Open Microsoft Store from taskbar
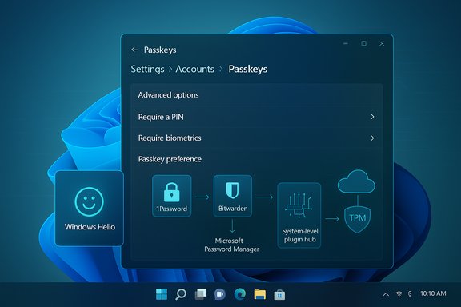Screen dimensions: 461x307 pyautogui.click(x=279, y=295)
